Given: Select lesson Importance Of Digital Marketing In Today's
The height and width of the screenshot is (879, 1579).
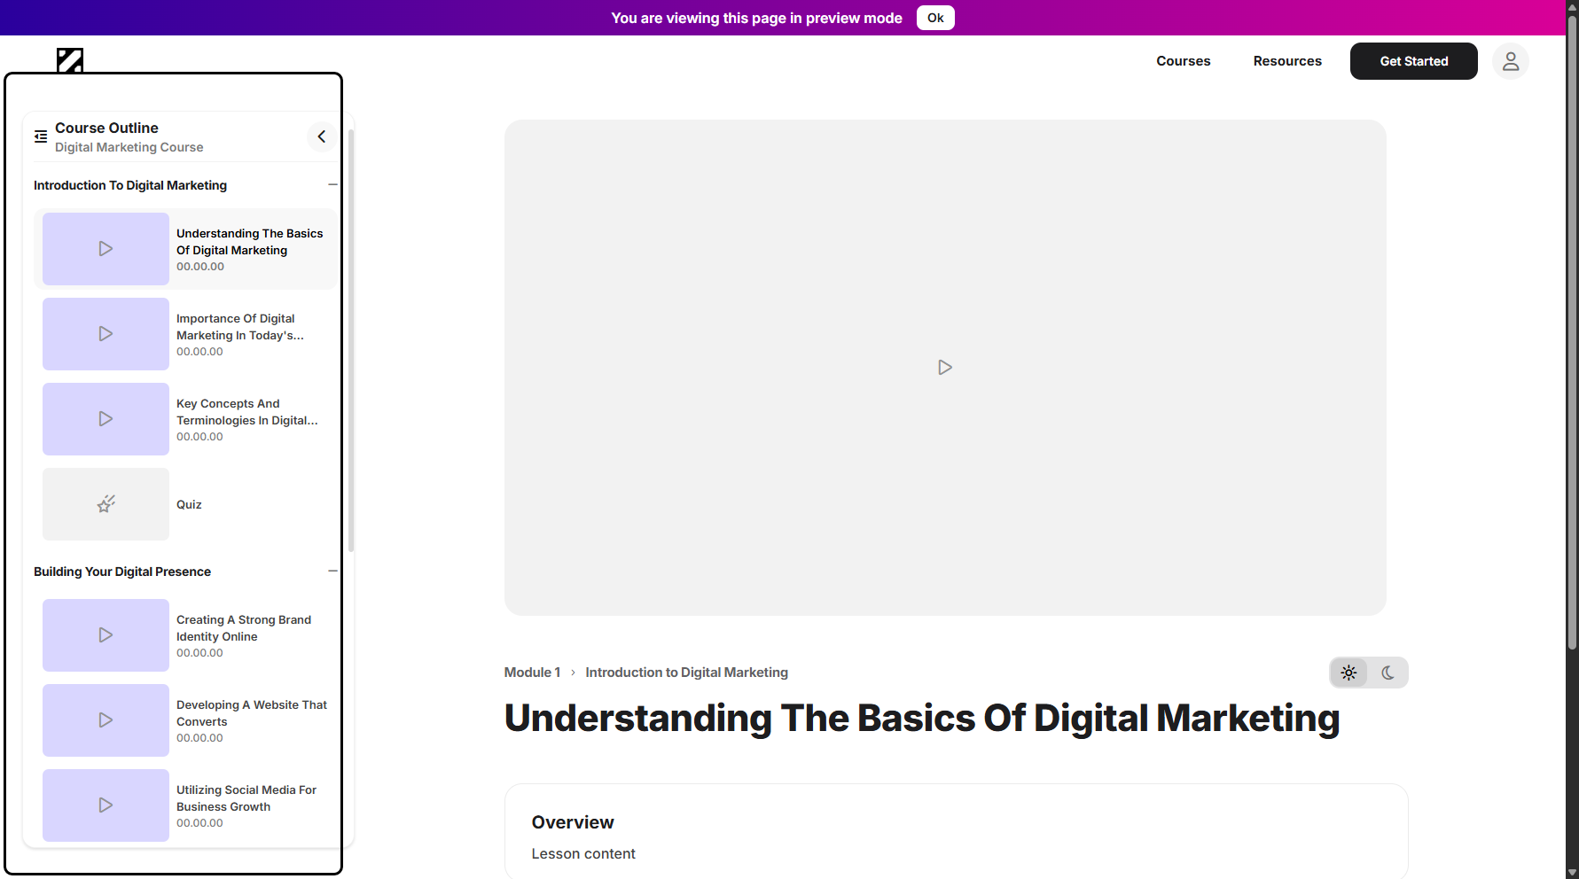Looking at the screenshot, I should pyautogui.click(x=240, y=327).
